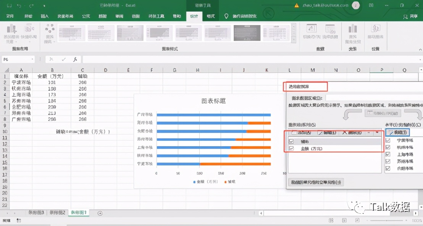Switch to the Insert ribbon tab
The height and width of the screenshot is (226, 423).
(45, 16)
